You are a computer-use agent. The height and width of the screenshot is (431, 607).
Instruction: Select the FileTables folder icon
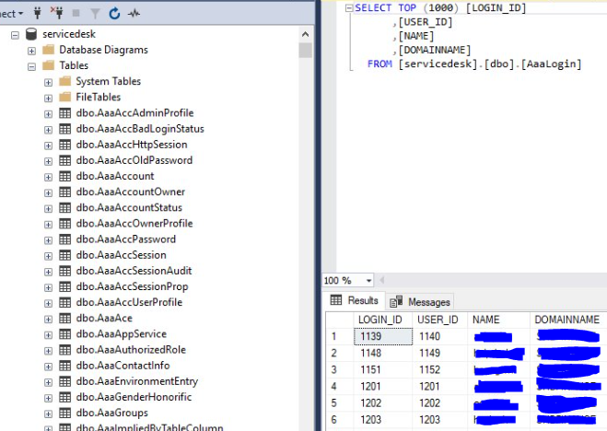[x=65, y=97]
